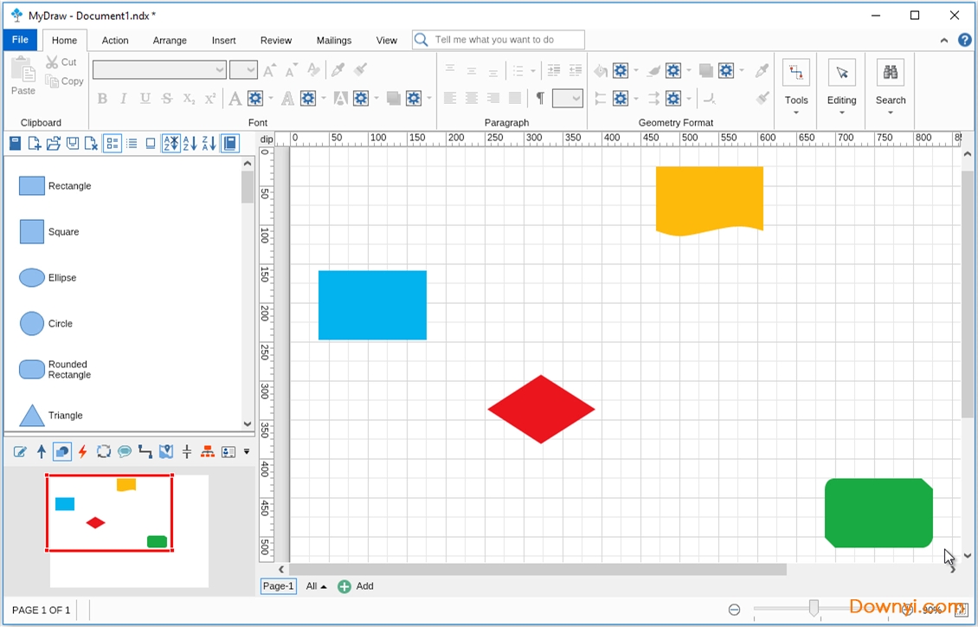This screenshot has width=978, height=627.
Task: Switch to the Arrange ribbon tab
Action: 170,41
